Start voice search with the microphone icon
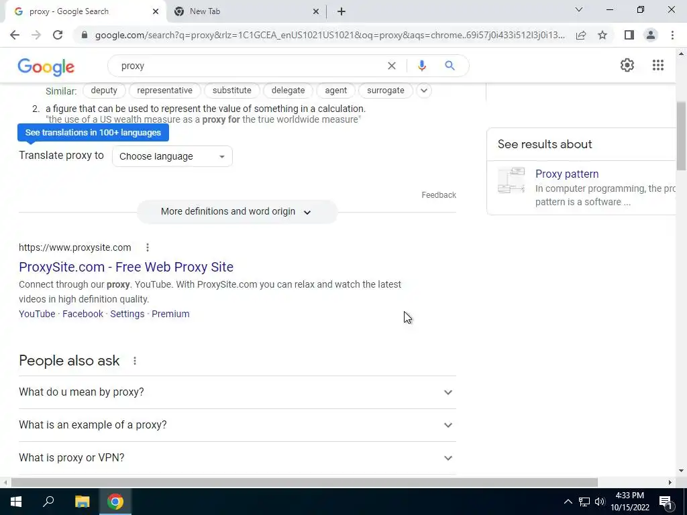 [421, 66]
